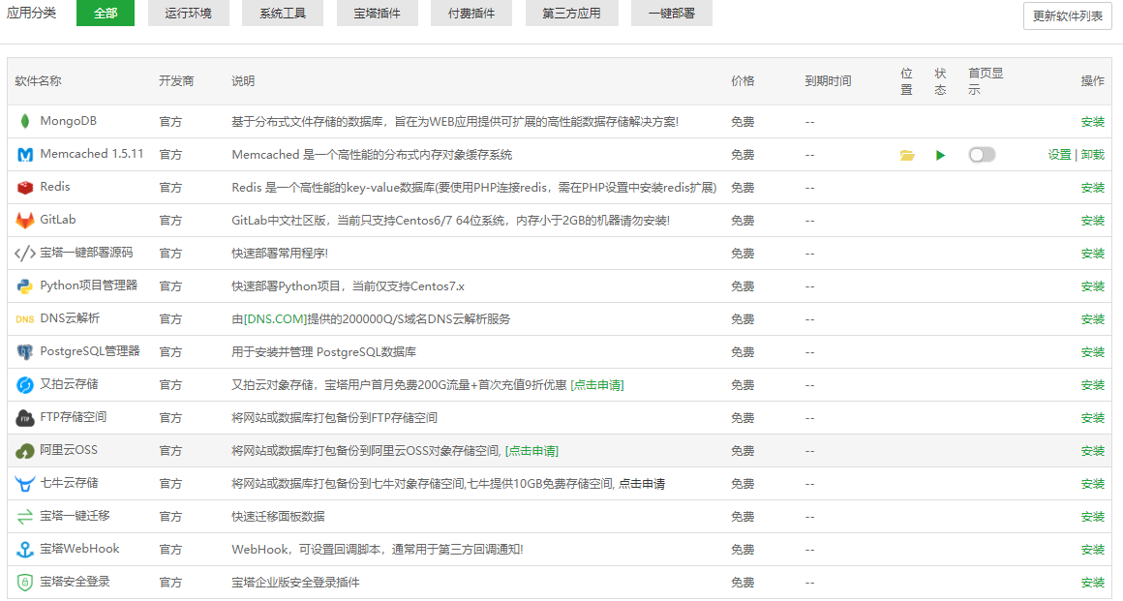Switch to 第三方应用 category tab
Image resolution: width=1123 pixels, height=601 pixels.
(571, 13)
